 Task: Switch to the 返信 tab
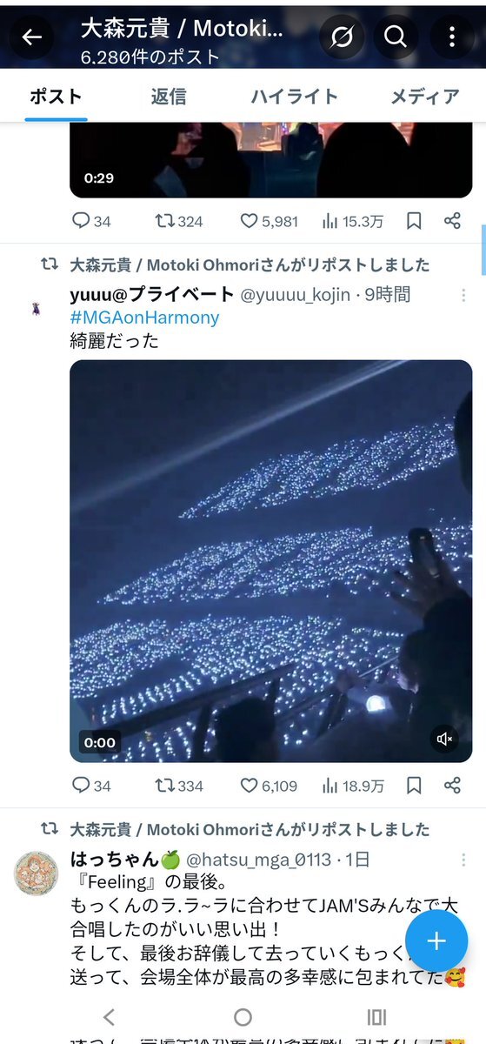(169, 97)
